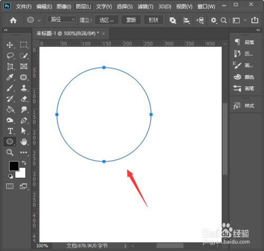This screenshot has height=251, width=264.
Task: Select the Pen tool
Action: 24,120
